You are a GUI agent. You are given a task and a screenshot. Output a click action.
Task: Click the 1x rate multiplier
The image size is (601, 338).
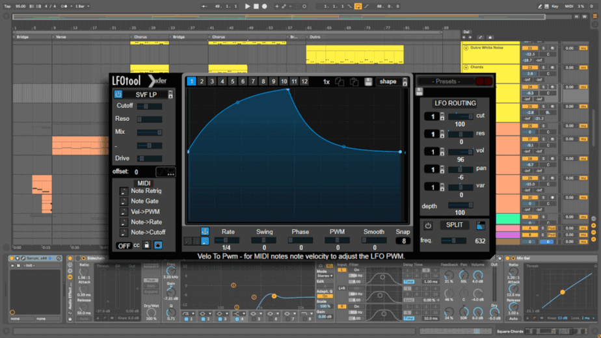click(326, 82)
